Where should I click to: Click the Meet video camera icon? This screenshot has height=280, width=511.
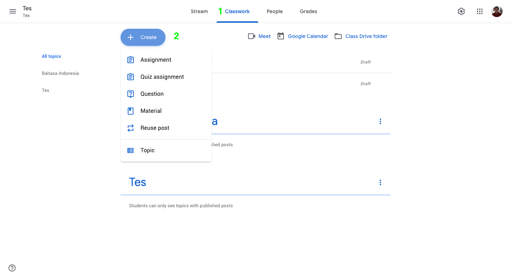click(x=252, y=36)
